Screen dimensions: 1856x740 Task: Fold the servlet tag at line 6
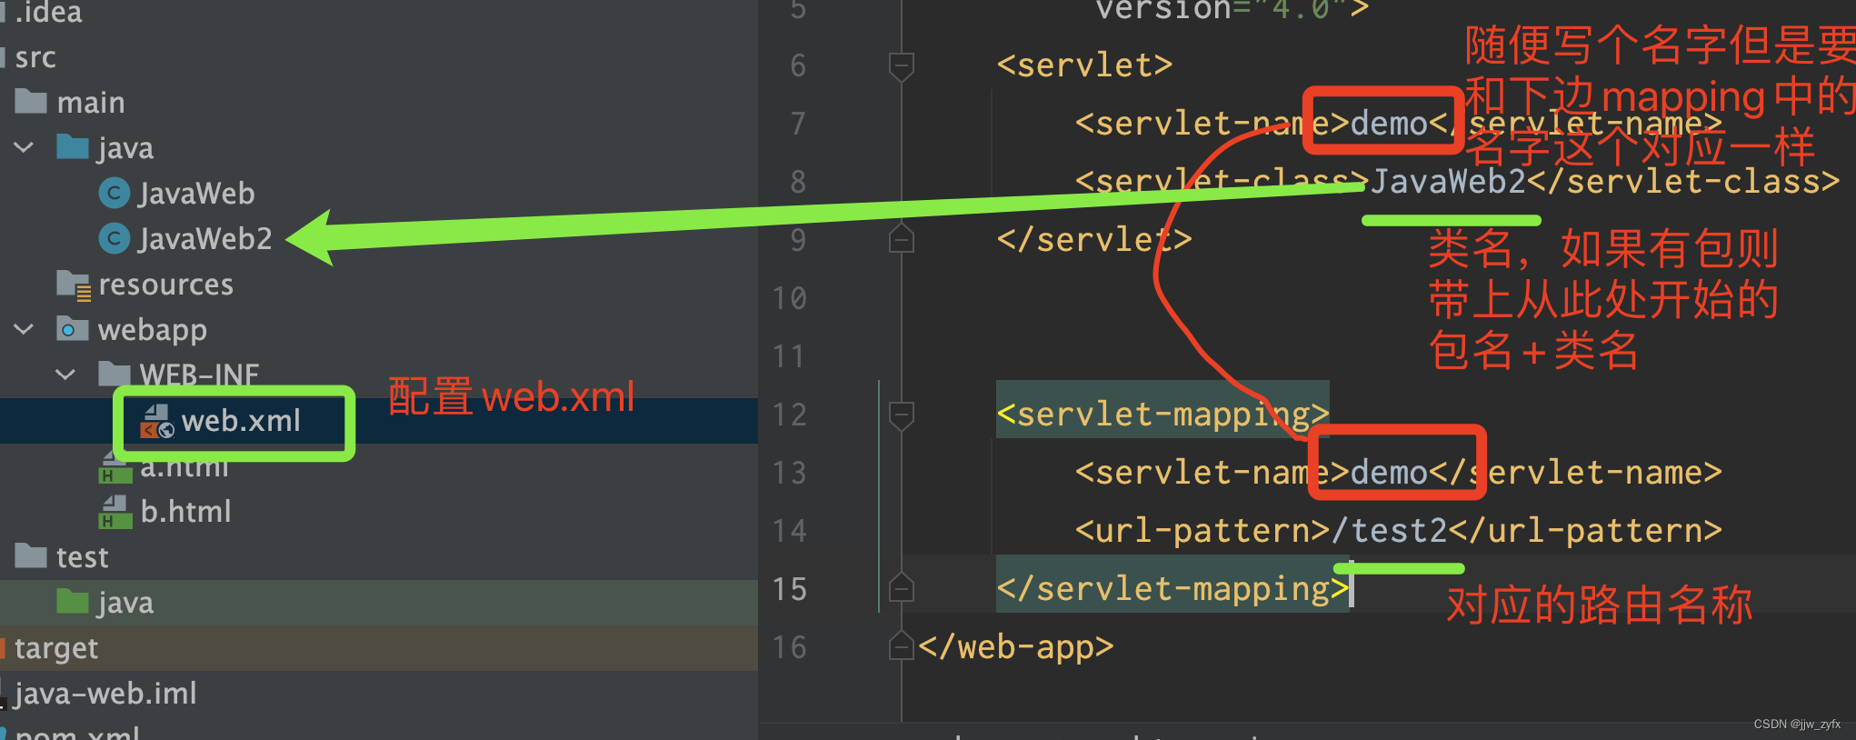pyautogui.click(x=901, y=65)
